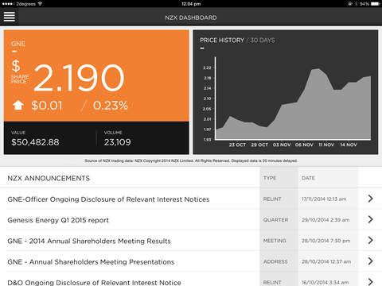Image resolution: width=382 pixels, height=286 pixels.
Task: Open the hamburger menu
Action: [10, 17]
